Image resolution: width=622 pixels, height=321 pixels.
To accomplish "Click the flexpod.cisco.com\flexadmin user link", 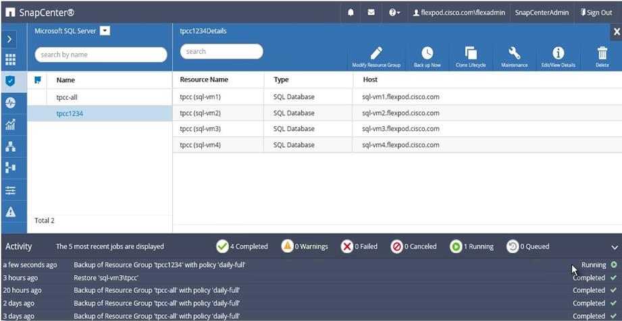I will [x=459, y=12].
